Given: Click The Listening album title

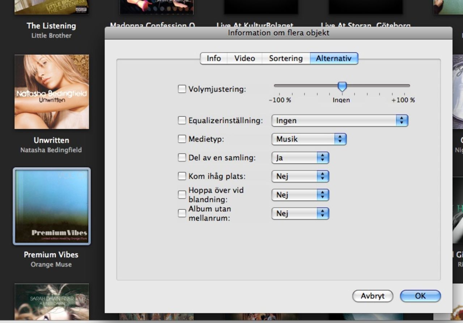Looking at the screenshot, I should [51, 26].
